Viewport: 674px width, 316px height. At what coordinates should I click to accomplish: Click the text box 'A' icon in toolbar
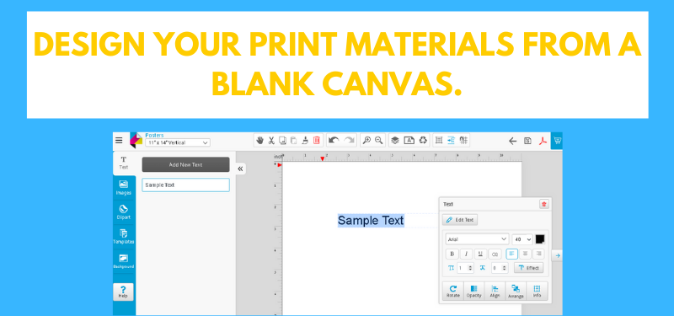409,140
